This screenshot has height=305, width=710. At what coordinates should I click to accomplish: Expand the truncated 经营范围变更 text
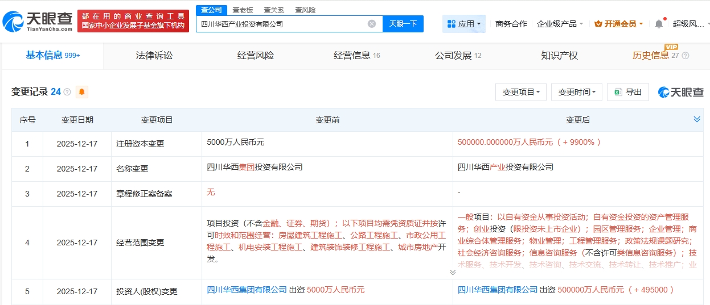pos(453,272)
